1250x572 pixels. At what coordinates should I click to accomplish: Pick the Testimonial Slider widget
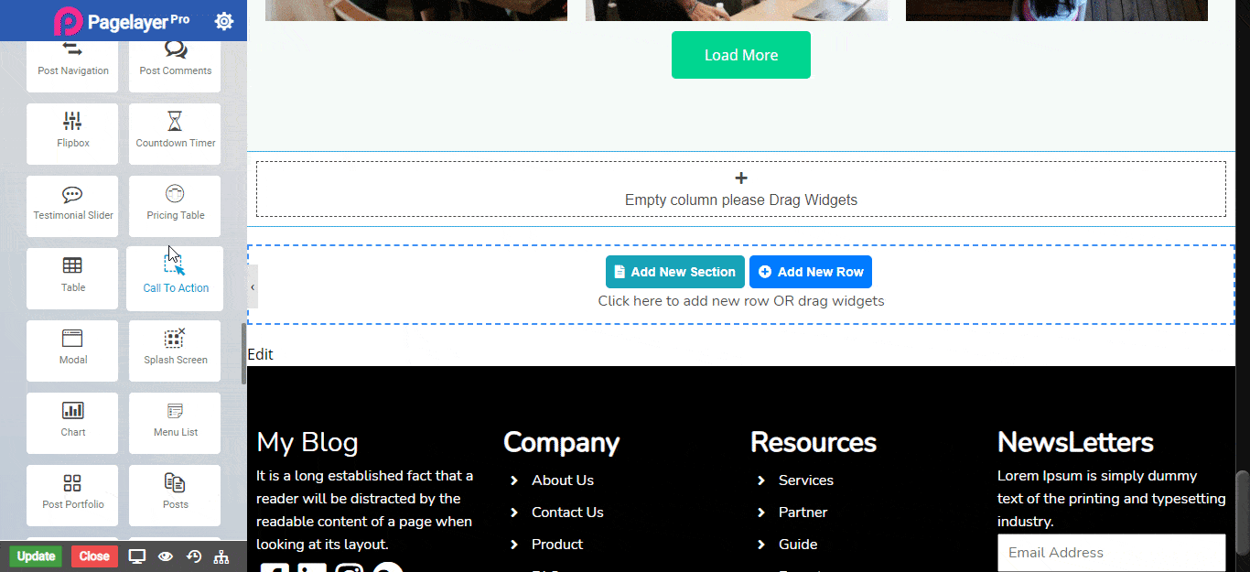coord(72,206)
